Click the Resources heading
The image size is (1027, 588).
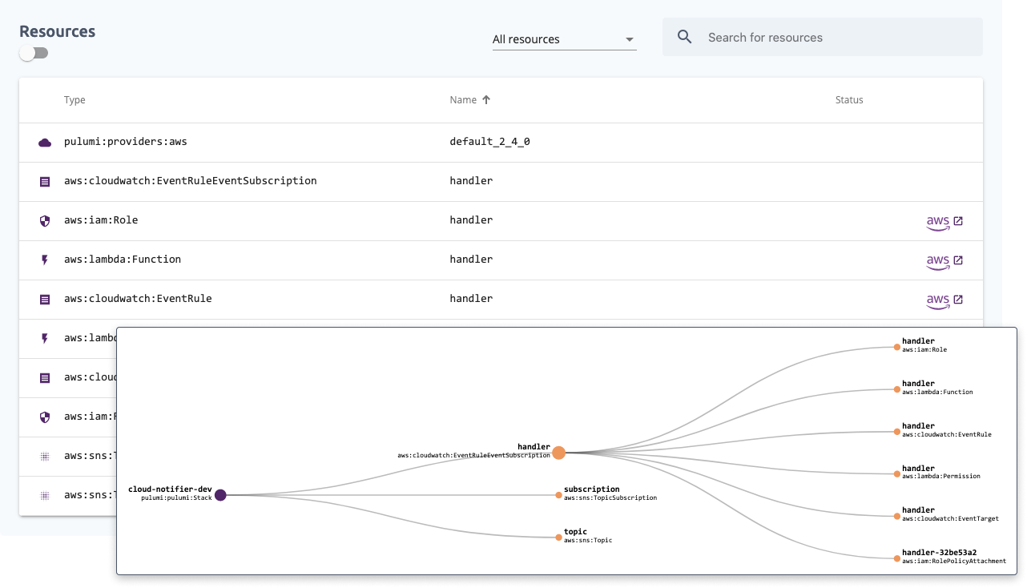[58, 31]
